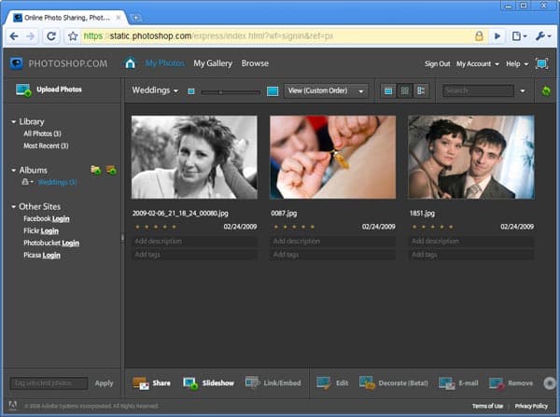Click Edit in bottom toolbar
The image size is (560, 417).
[x=332, y=383]
